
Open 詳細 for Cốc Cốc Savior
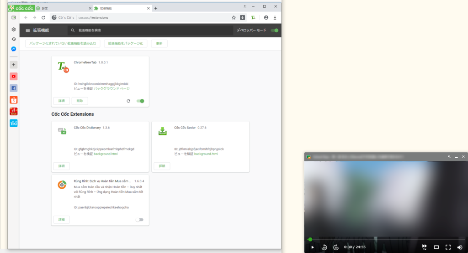(162, 166)
